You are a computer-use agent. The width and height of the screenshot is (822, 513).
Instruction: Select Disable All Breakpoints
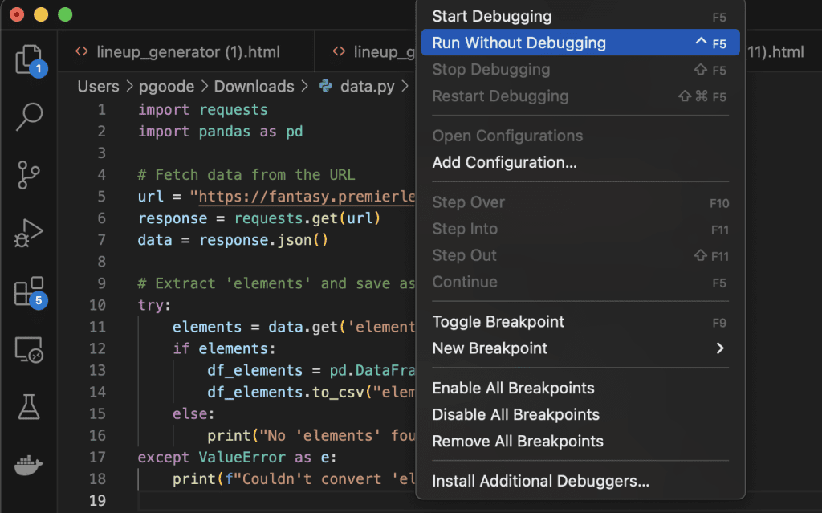[x=580, y=415]
